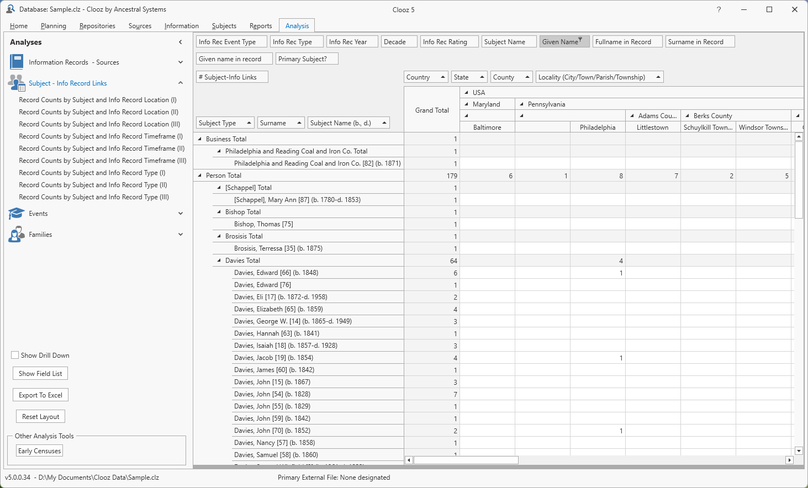The image size is (808, 488).
Task: Collapse the Person Total row group
Action: (x=200, y=176)
